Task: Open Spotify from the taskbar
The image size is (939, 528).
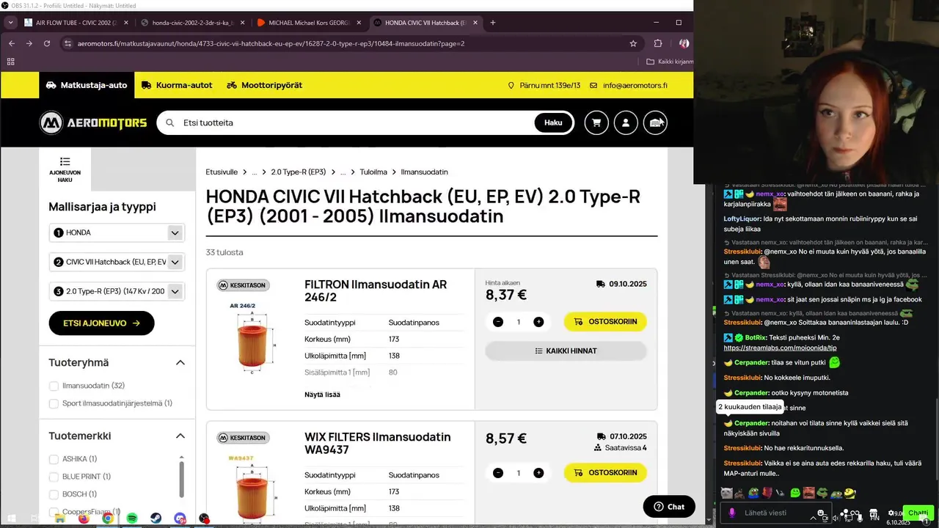Action: [x=132, y=518]
